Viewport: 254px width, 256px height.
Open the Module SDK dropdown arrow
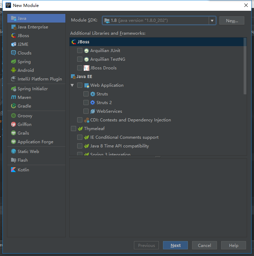click(x=212, y=20)
